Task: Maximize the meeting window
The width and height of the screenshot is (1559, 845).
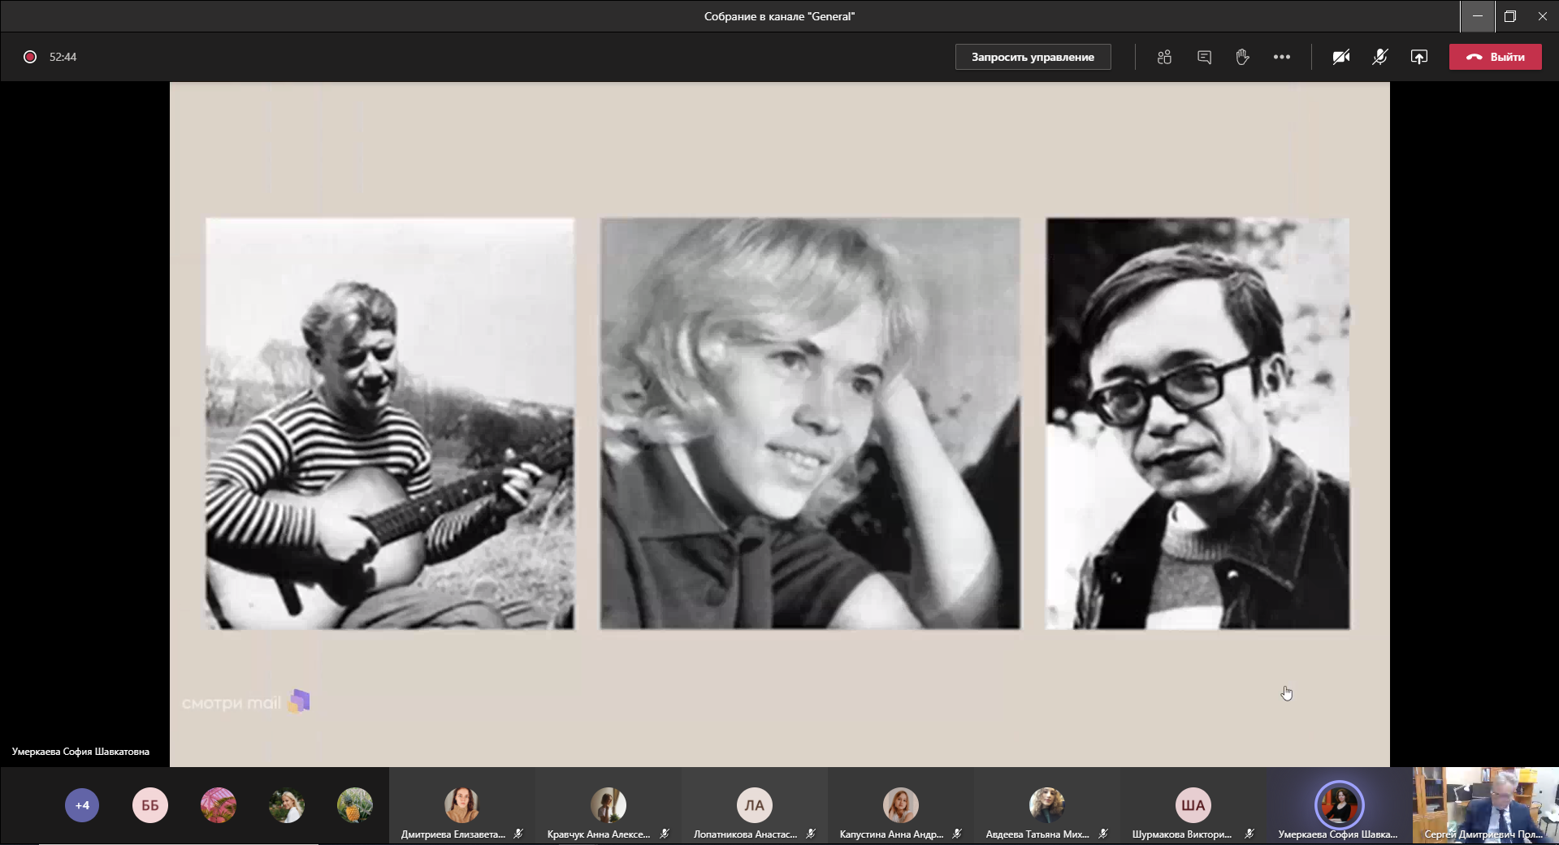Action: pos(1509,16)
